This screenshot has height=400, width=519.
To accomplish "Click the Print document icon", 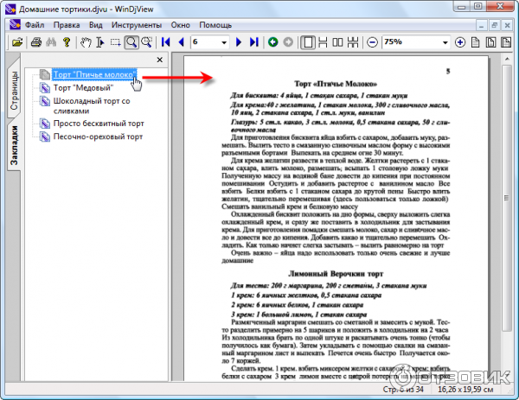I will point(36,41).
